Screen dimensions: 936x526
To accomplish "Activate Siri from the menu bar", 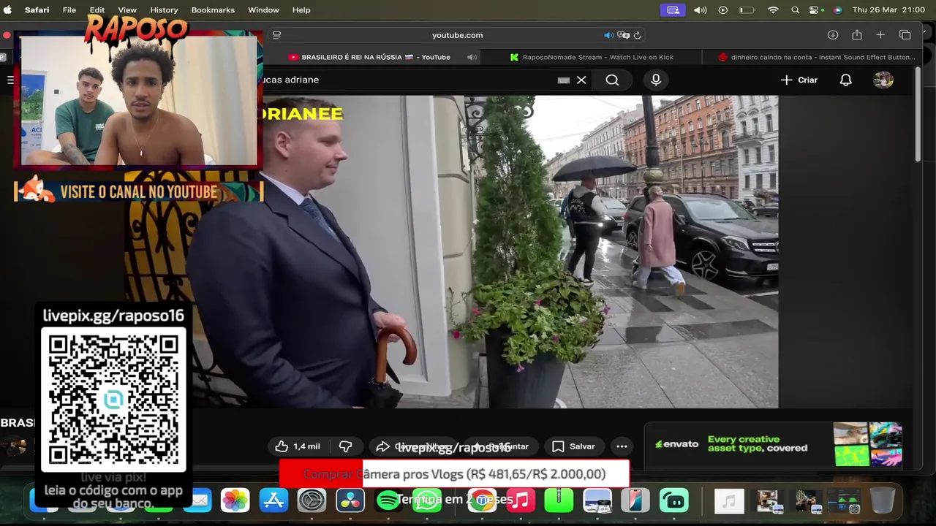I will pos(837,10).
